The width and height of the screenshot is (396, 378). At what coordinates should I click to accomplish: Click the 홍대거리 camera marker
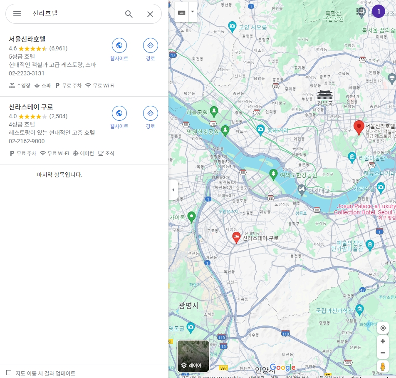(260, 130)
